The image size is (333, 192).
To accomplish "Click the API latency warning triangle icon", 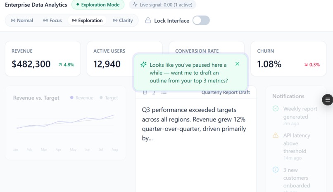I will (x=276, y=135).
